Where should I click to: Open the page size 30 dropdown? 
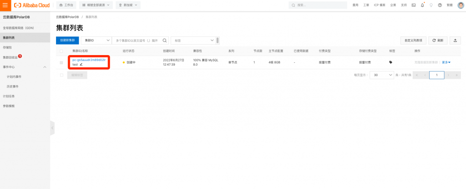(x=382, y=75)
